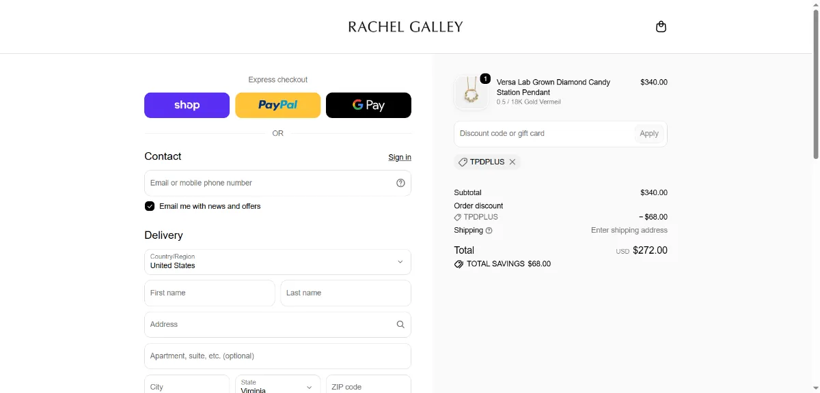Focus the Address input field
The height and width of the screenshot is (393, 820).
pyautogui.click(x=277, y=325)
